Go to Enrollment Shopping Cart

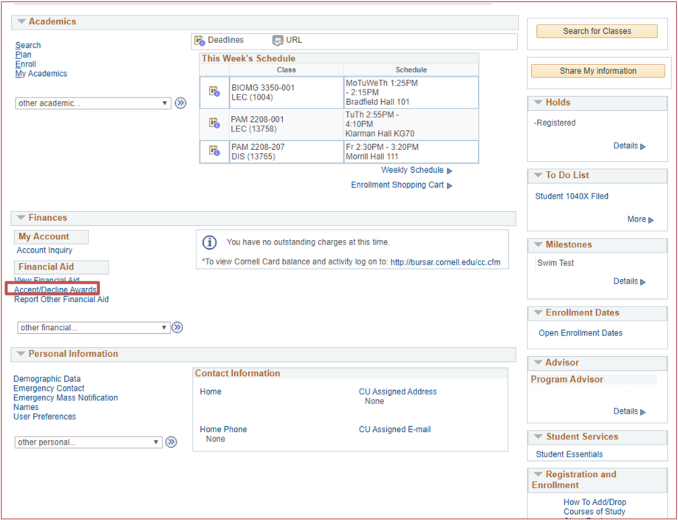[397, 185]
